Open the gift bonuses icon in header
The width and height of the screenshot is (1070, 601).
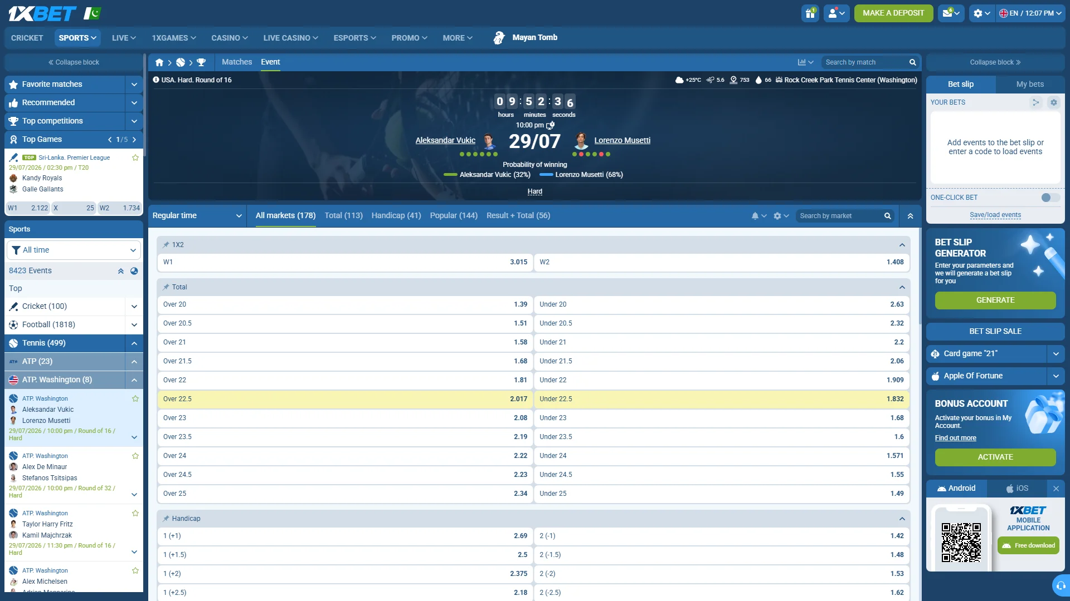(810, 13)
